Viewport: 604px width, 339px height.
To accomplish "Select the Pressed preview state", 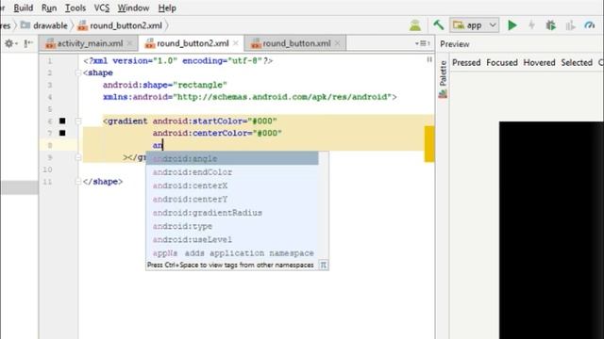I will [466, 62].
